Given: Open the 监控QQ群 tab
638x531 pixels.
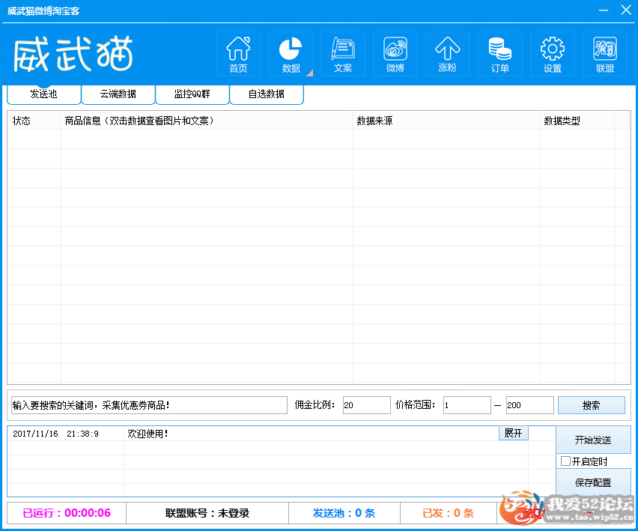Looking at the screenshot, I should pyautogui.click(x=192, y=94).
